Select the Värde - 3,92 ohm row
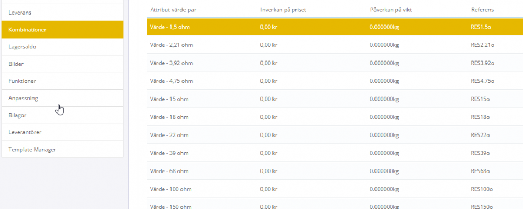This screenshot has height=209, width=523. tap(172, 63)
